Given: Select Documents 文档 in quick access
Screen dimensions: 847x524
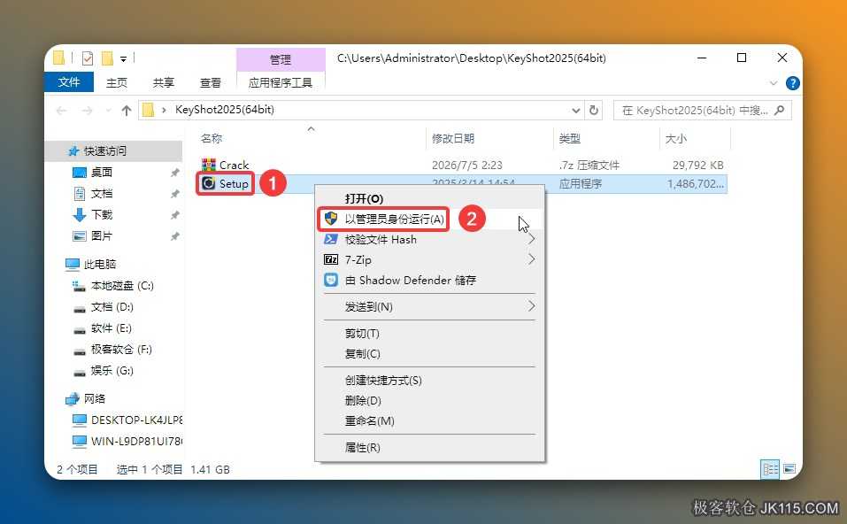Looking at the screenshot, I should 102,193.
